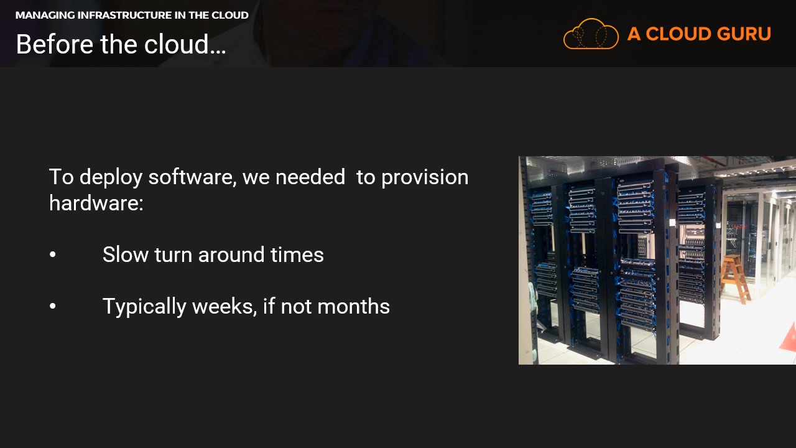Click the 'Managing Infrastructure in the Cloud' header
This screenshot has width=796, height=448.
point(132,15)
